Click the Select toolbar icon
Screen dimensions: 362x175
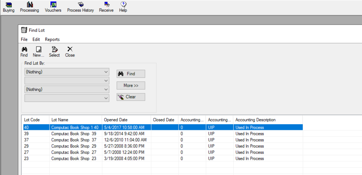(54, 52)
